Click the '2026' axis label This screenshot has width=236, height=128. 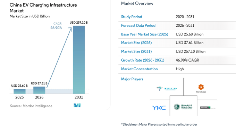(39, 97)
